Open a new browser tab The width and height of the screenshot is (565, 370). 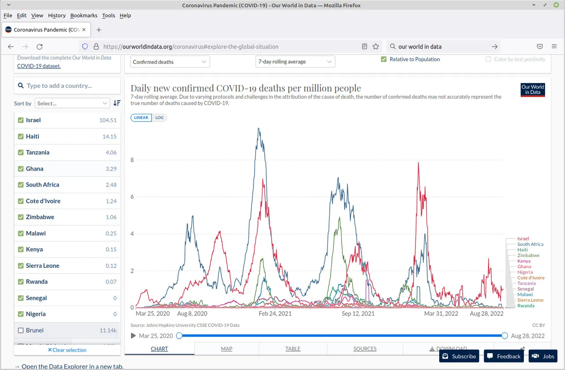pyautogui.click(x=99, y=30)
